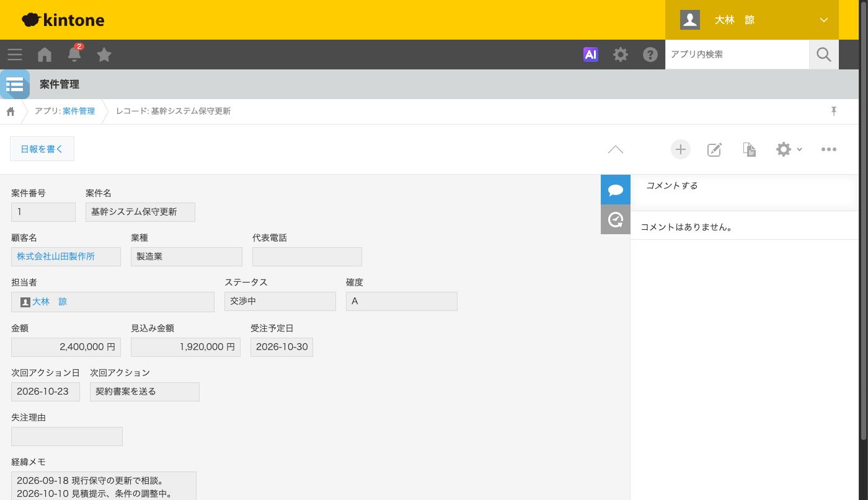868x500 pixels.
Task: Click the 2,400,000 円 amount value
Action: tap(66, 347)
